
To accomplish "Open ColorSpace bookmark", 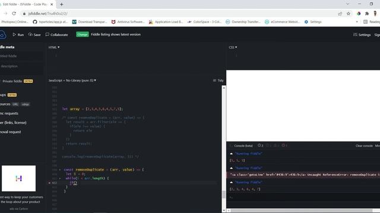I will point(204,22).
